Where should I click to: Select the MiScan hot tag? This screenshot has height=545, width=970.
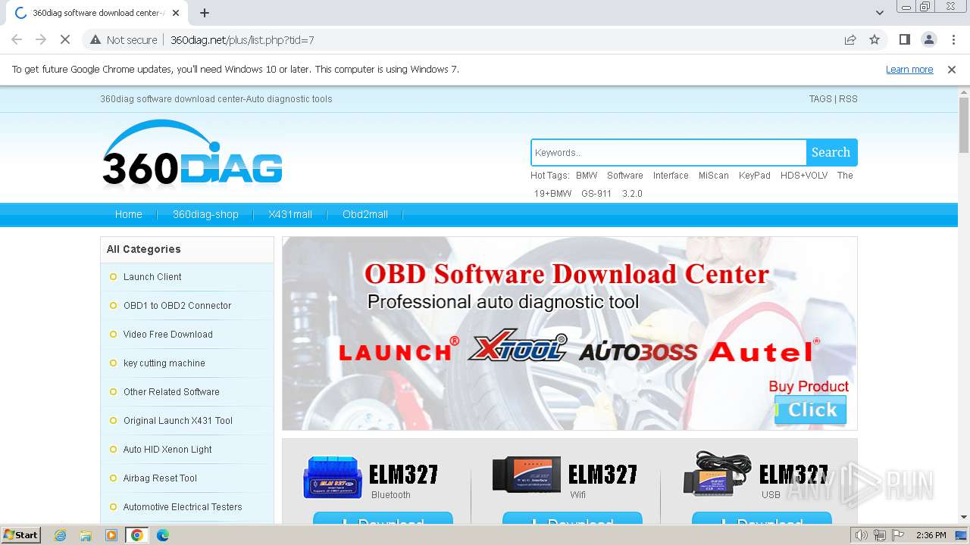pos(714,176)
